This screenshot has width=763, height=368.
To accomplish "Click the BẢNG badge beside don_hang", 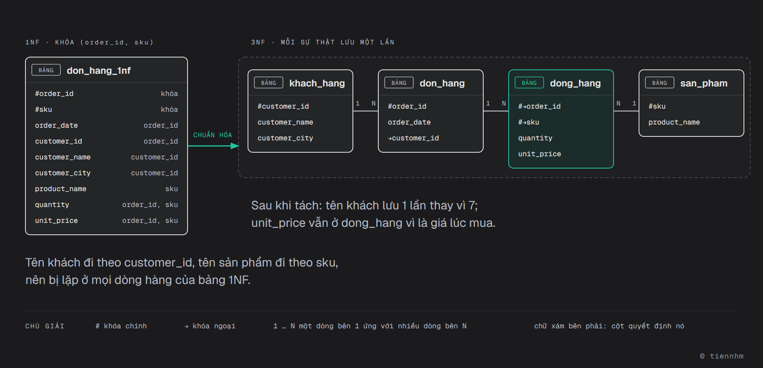I will pyautogui.click(x=399, y=83).
